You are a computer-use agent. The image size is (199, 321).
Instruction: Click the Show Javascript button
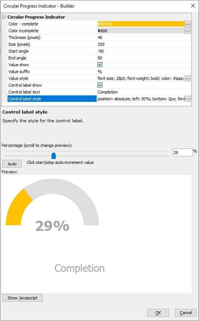coord(22,298)
